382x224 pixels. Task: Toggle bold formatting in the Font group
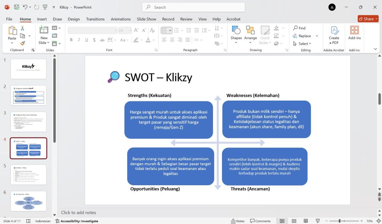71,40
